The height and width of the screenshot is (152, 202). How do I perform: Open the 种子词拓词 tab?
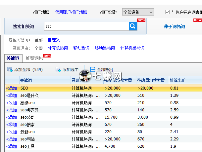point(175,26)
